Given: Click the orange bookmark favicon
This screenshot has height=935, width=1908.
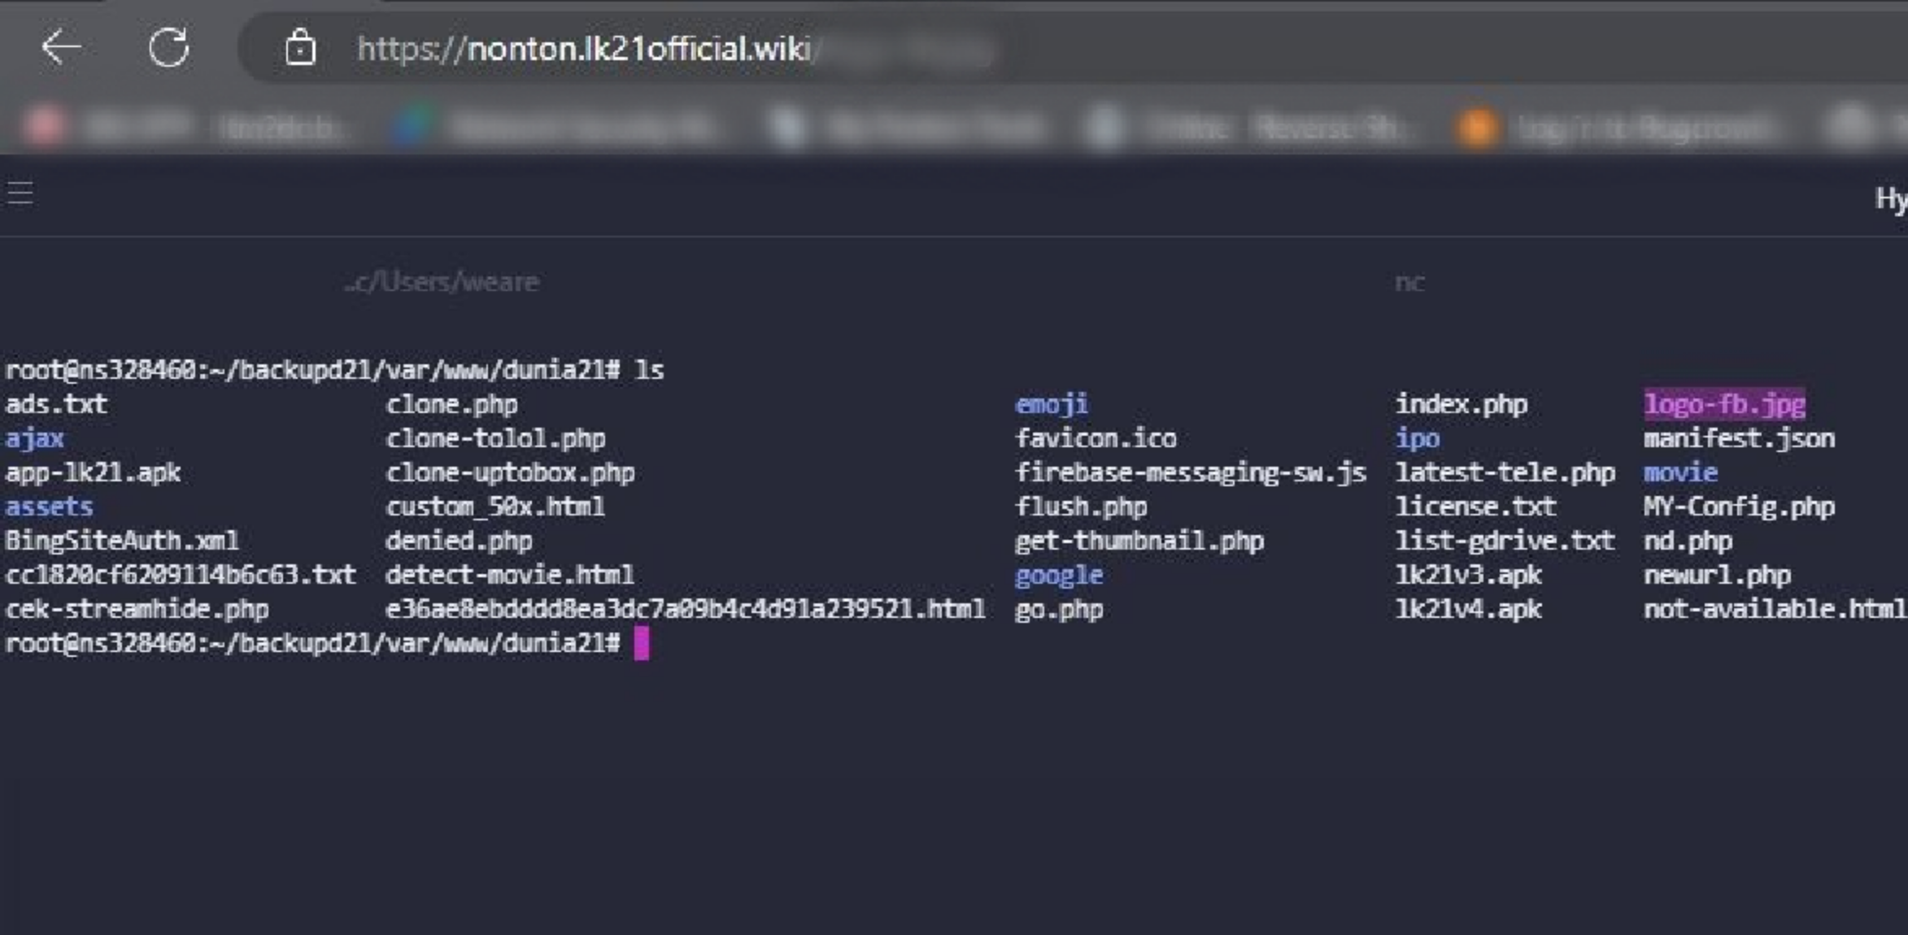Looking at the screenshot, I should 1477,128.
